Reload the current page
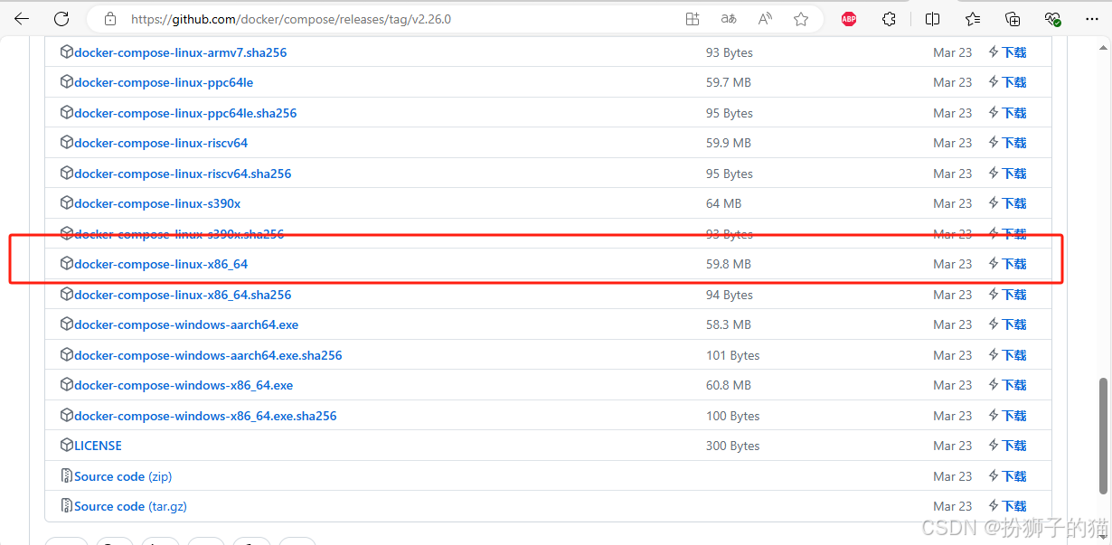Screen dimensions: 1112x545 pos(61,18)
